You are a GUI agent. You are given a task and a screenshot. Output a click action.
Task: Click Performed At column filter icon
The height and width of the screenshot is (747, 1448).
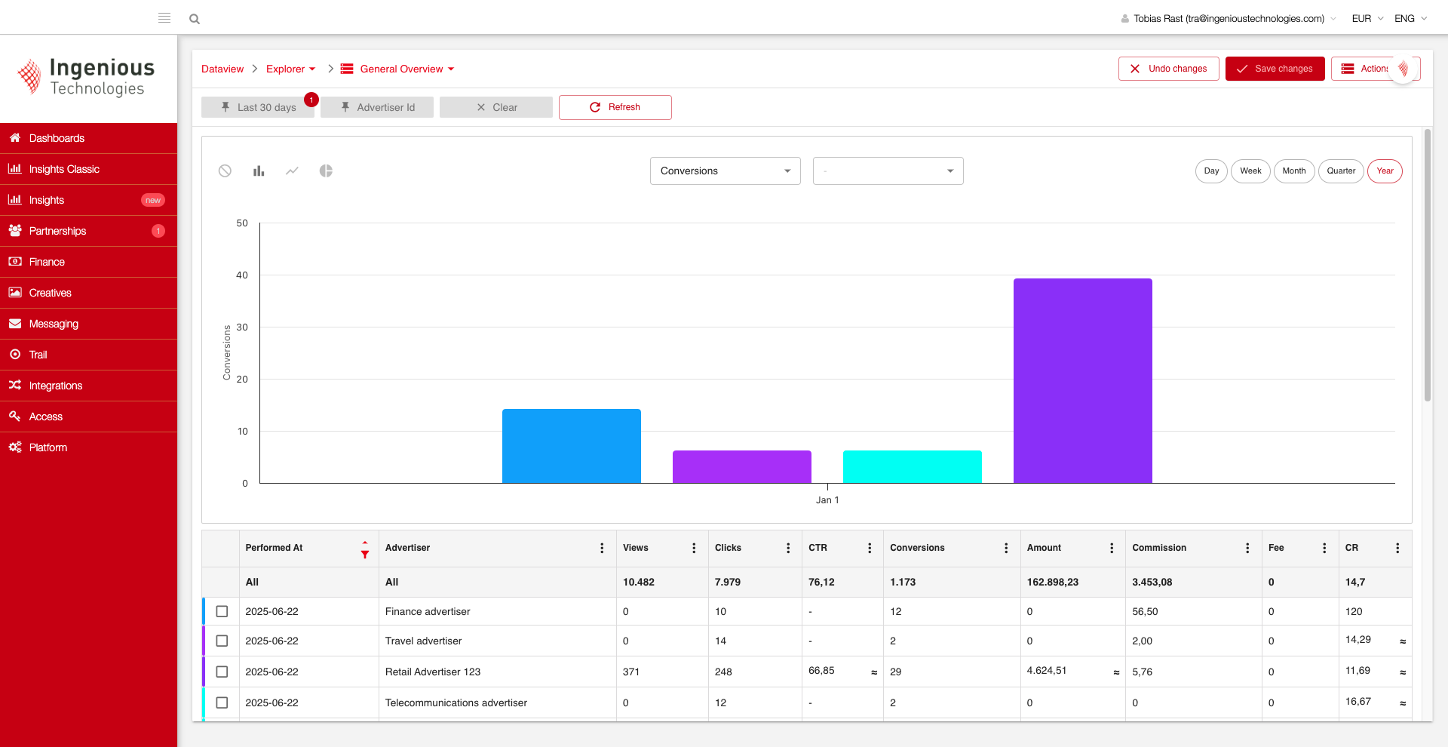click(x=365, y=555)
